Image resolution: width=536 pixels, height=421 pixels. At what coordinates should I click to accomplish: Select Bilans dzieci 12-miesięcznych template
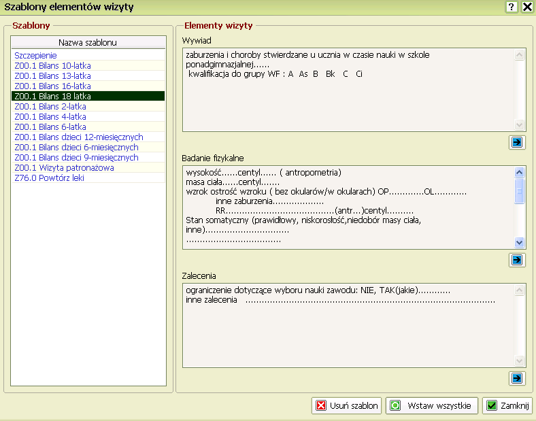coord(88,137)
